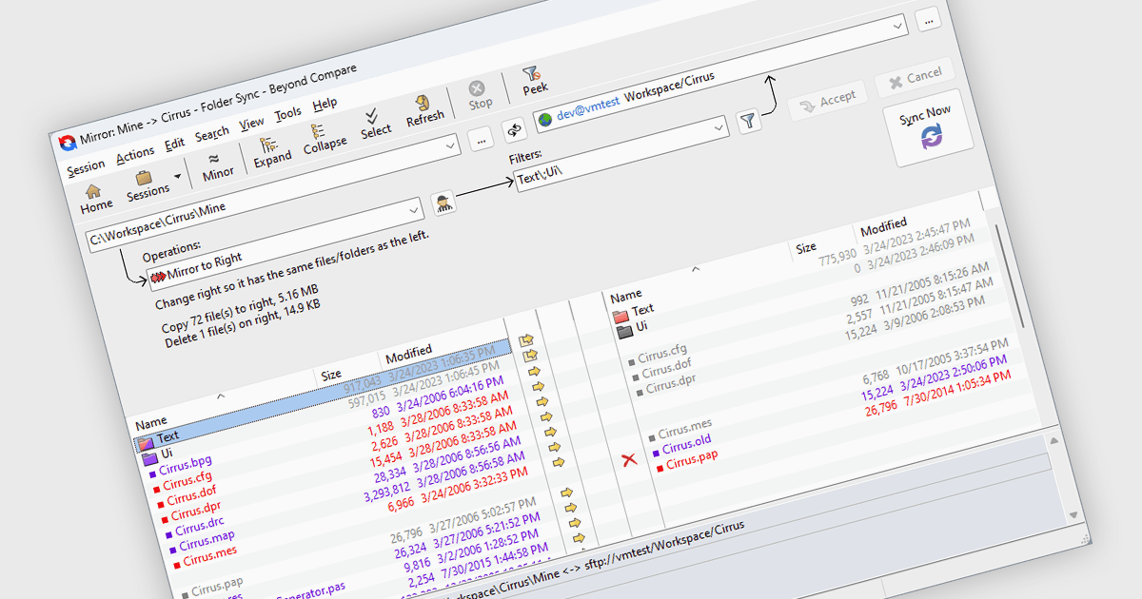Click the funnel filter icon beside dev@vmtest
The width and height of the screenshot is (1142, 599).
click(749, 120)
